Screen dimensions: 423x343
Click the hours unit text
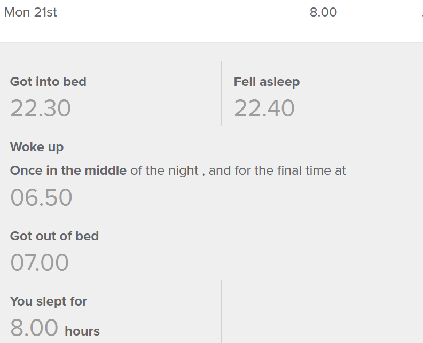pyautogui.click(x=82, y=331)
